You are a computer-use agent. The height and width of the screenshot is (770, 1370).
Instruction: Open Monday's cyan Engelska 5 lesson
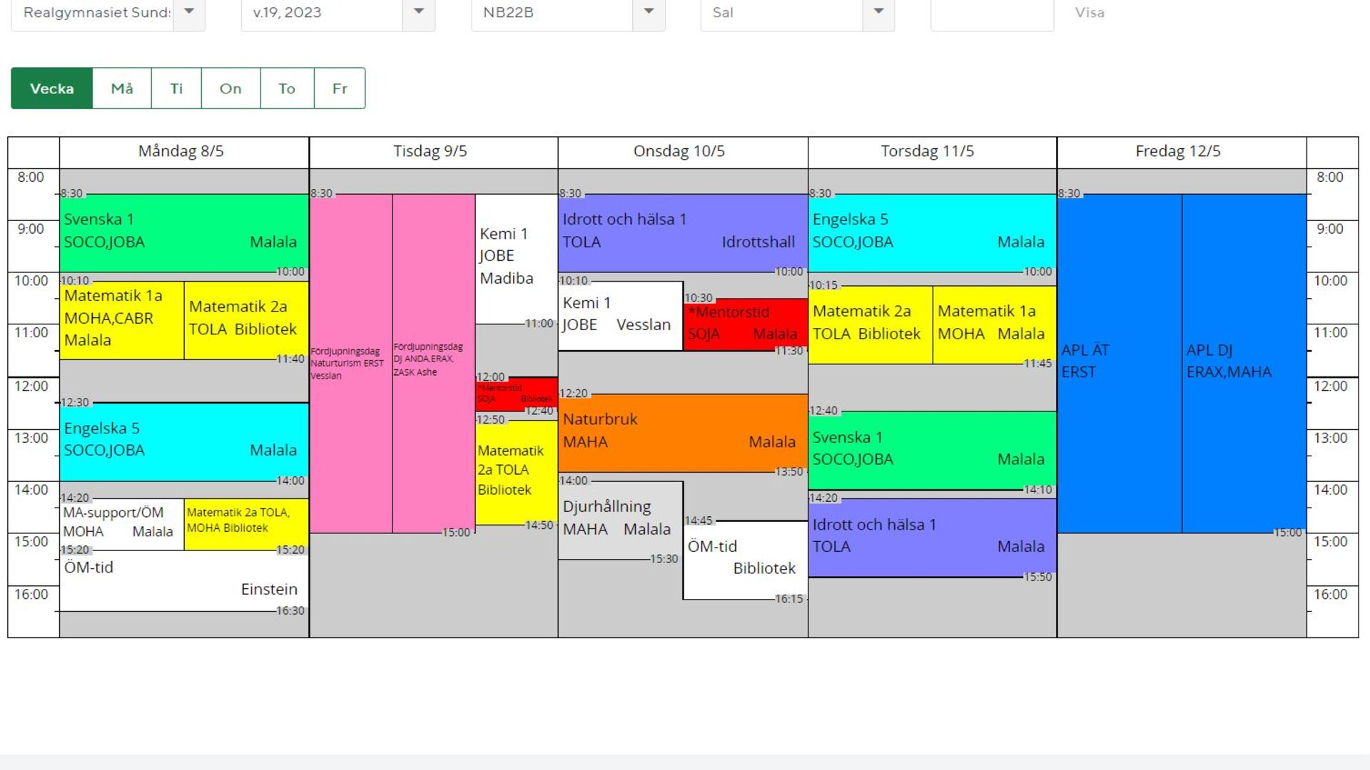pos(184,441)
